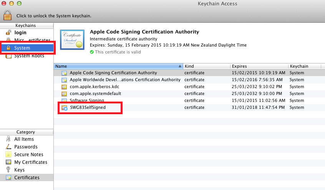The image size is (325, 190).
Task: Select Apple Code Signing Certification Authority row
Action: point(113,73)
